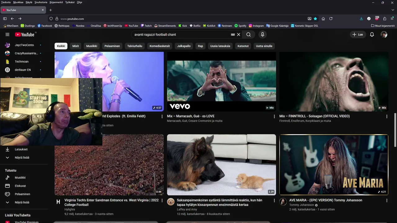Click the bookmark star in address bar

(x=315, y=19)
